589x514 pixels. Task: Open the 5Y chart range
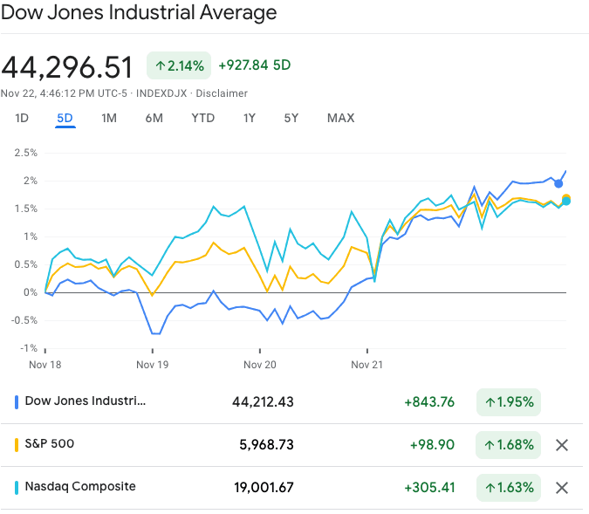tap(291, 118)
